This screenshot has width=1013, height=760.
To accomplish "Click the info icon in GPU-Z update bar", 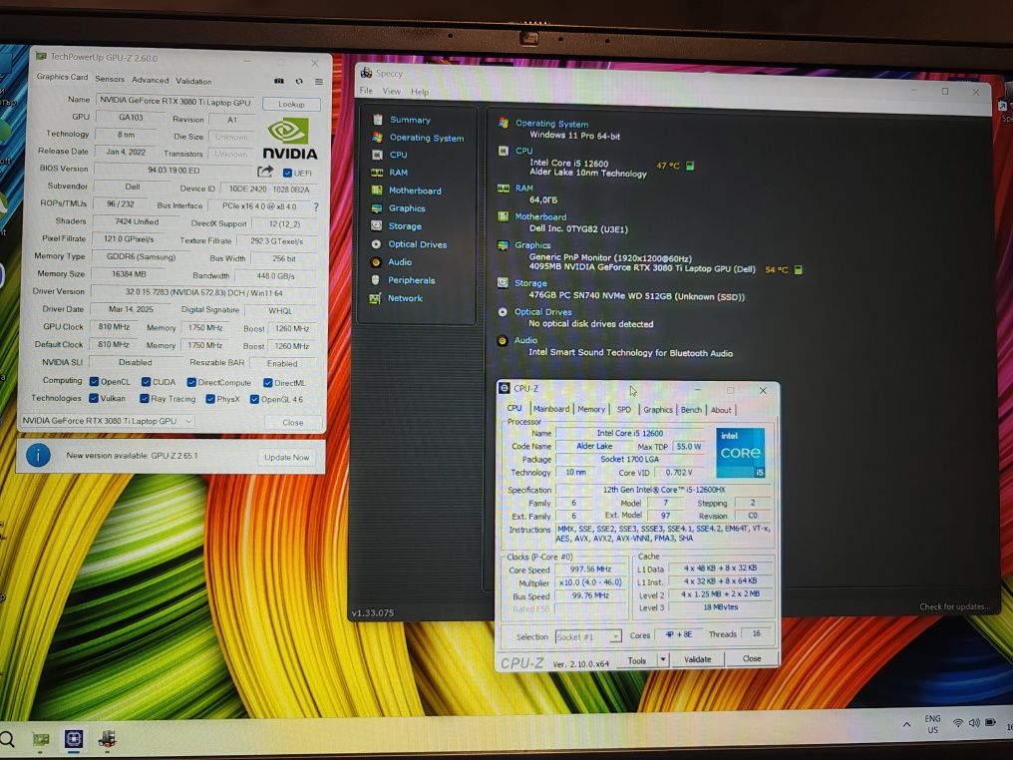I will (x=38, y=456).
